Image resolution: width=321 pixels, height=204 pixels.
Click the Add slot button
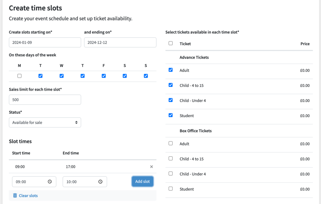point(143,181)
